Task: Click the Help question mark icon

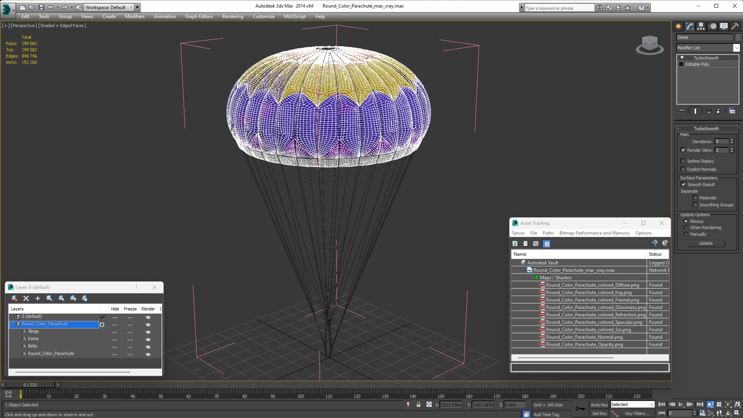Action: pos(641,8)
